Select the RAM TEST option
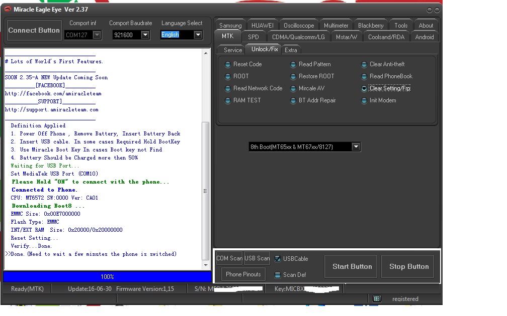This screenshot has width=507, height=316. [243, 100]
